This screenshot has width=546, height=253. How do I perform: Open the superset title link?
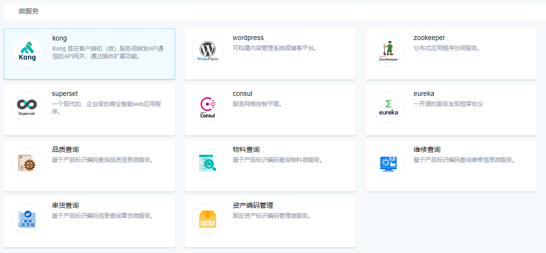65,93
